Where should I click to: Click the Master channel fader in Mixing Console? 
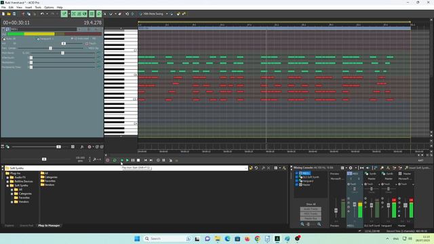coord(406,205)
